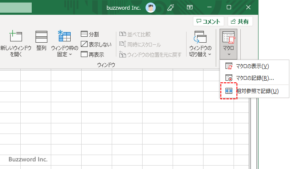Collapse the Macros (マクロ) dropdown button

tap(228, 44)
